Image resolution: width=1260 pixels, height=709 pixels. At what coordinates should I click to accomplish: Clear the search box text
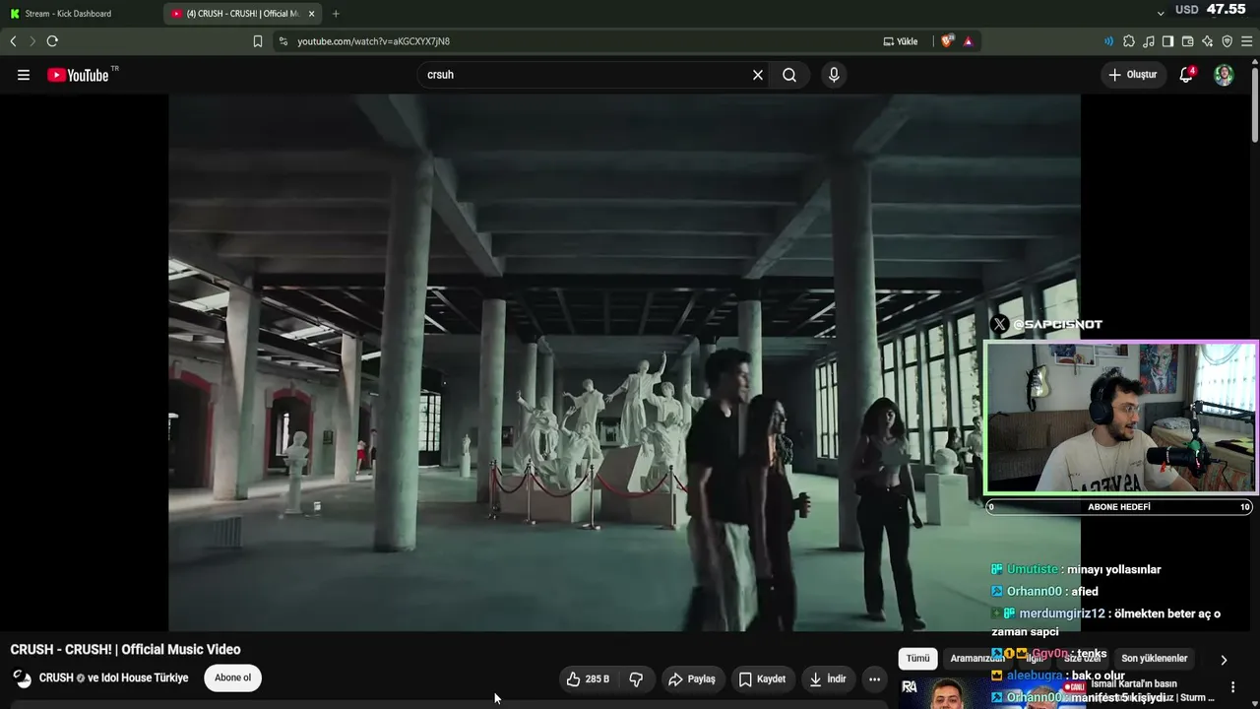[x=758, y=75]
